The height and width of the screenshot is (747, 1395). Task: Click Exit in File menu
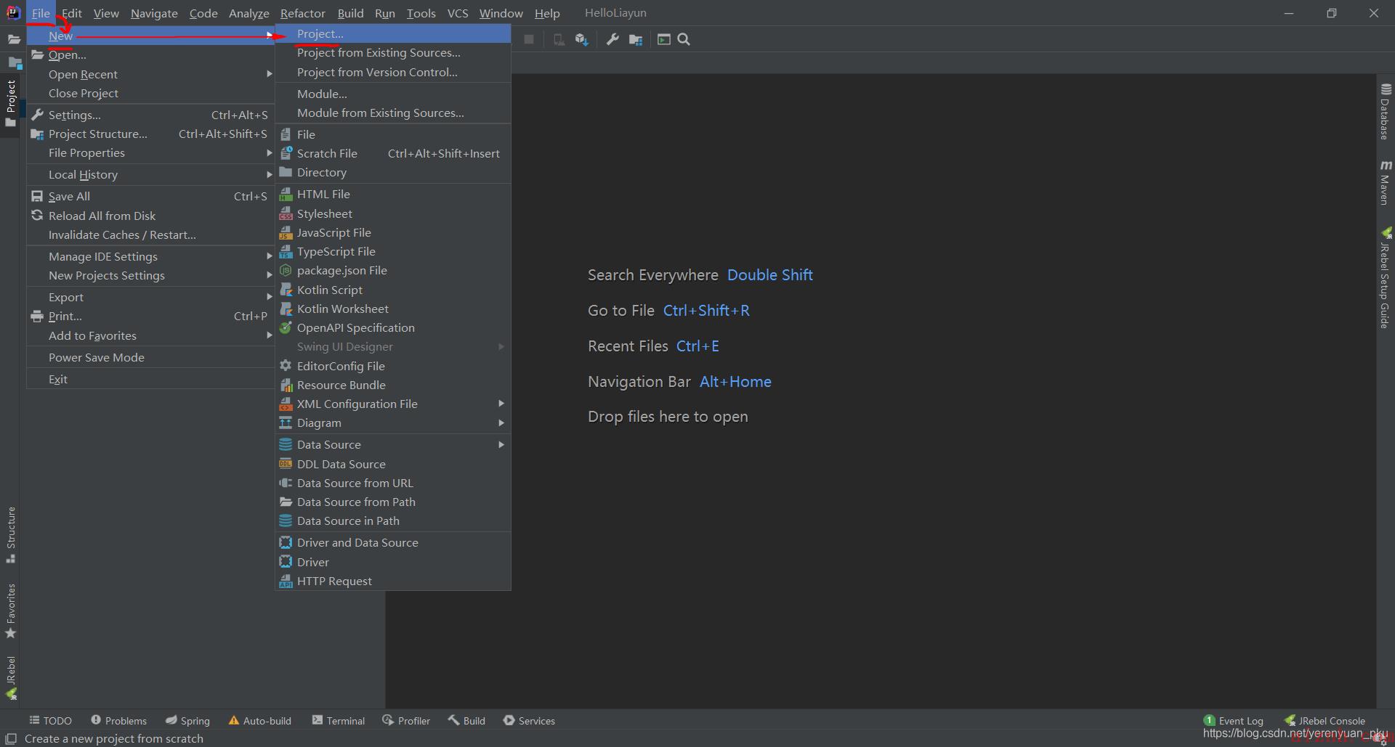(x=150, y=379)
